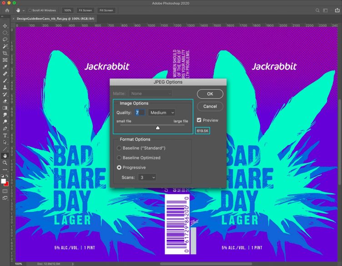Image resolution: width=342 pixels, height=266 pixels.
Task: Swap foreground and background colors
Action: click(x=7, y=176)
